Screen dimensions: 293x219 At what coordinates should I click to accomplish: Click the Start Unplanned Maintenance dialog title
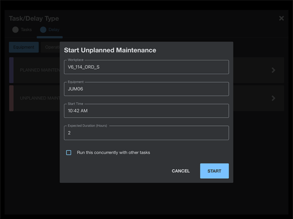110,50
